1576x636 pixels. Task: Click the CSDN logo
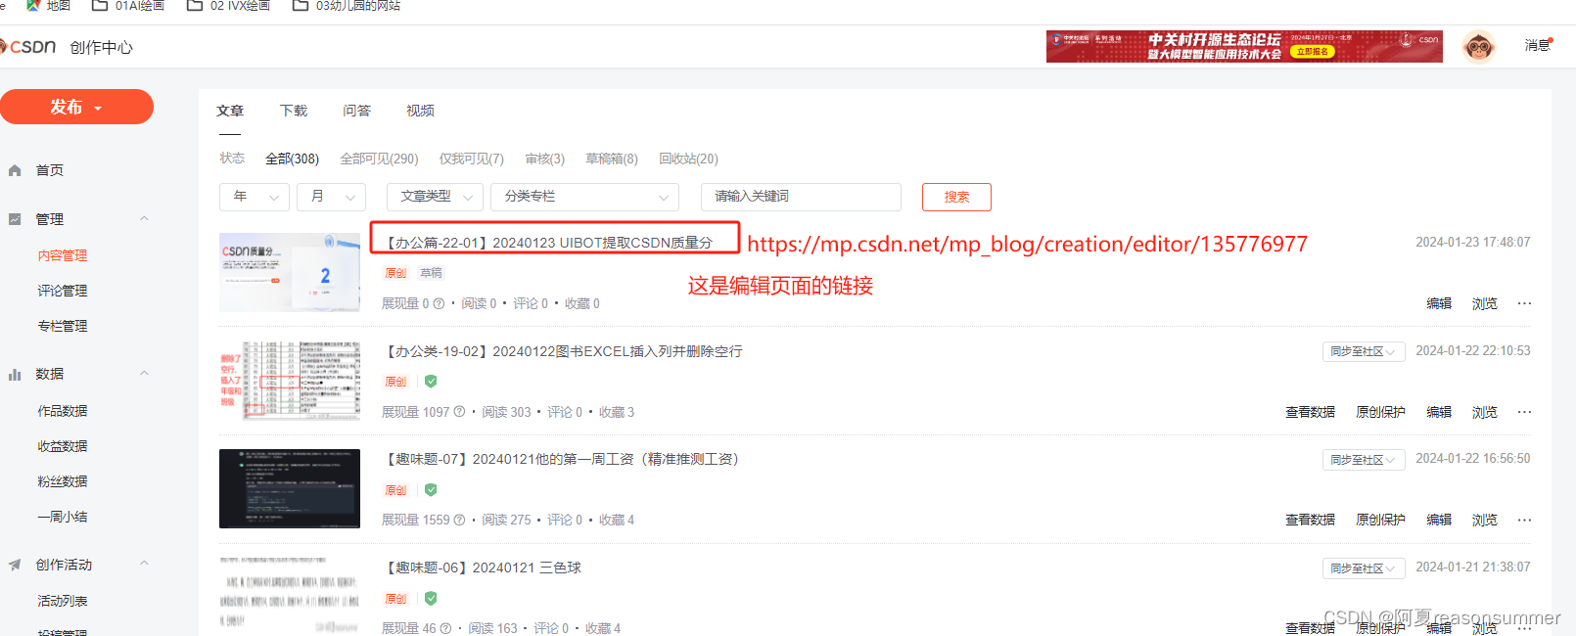pyautogui.click(x=29, y=46)
